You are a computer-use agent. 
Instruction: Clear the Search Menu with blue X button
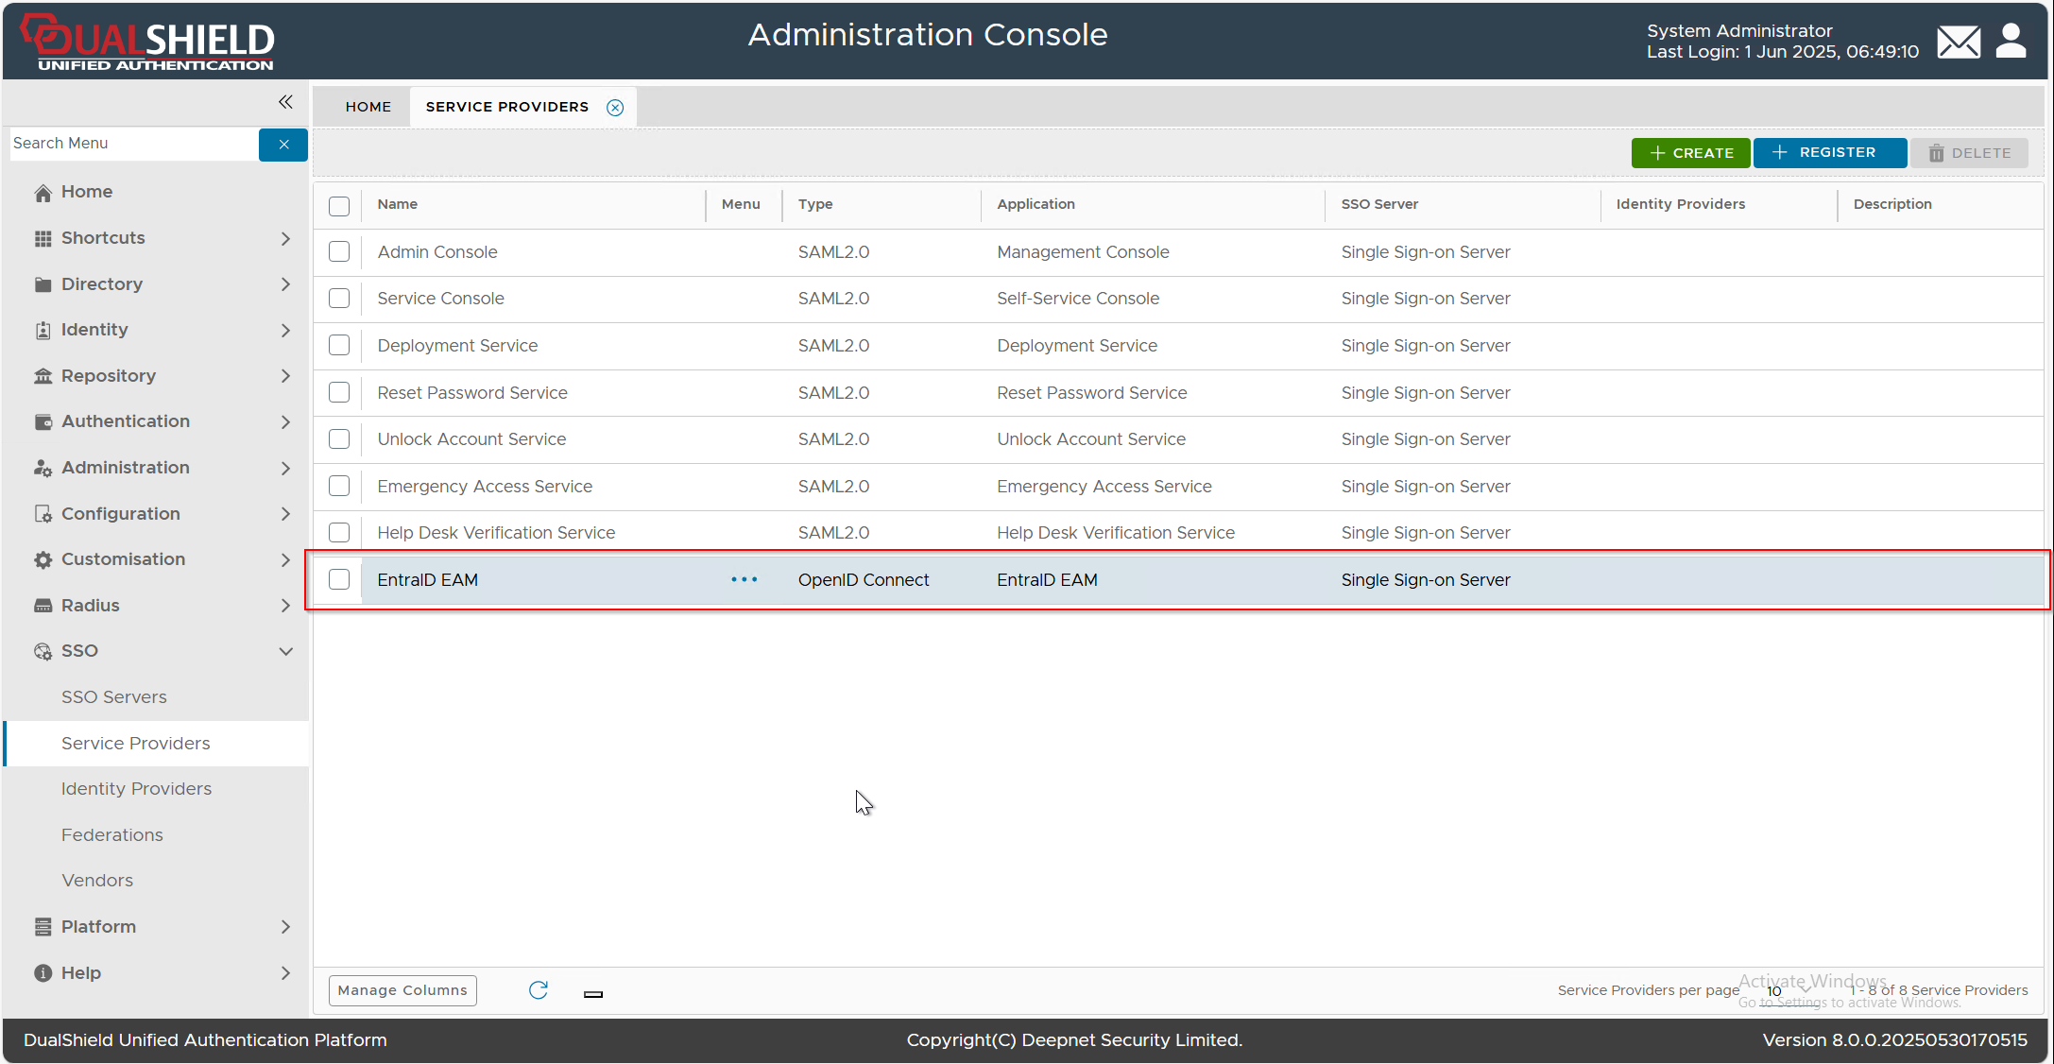coord(283,145)
